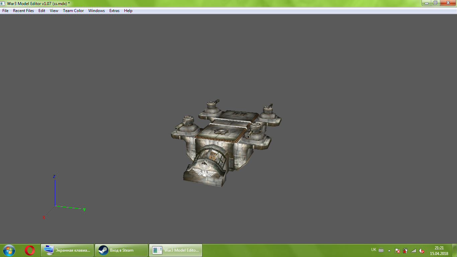The width and height of the screenshot is (457, 257).
Task: Select War3 Model Editor taskbar button
Action: (176, 250)
